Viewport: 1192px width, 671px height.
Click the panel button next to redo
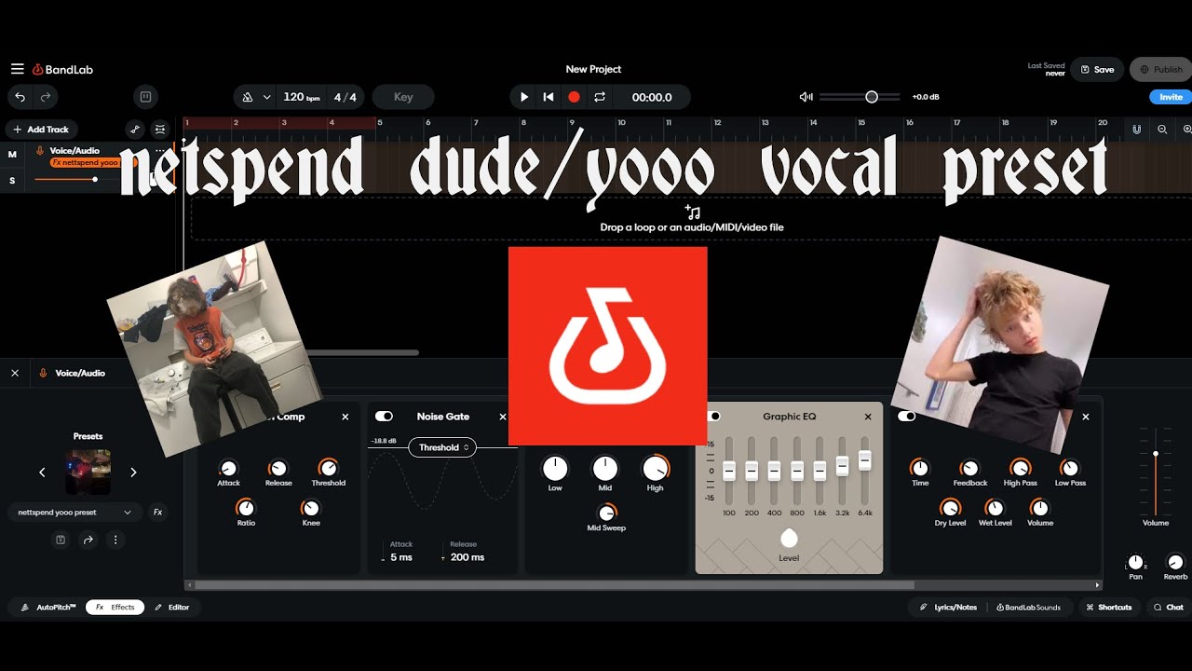(145, 96)
